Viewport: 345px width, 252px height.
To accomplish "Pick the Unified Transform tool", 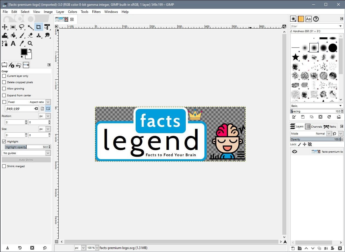I will pyautogui.click(x=47, y=27).
